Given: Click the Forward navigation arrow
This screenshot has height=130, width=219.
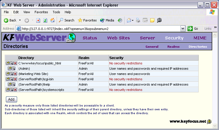Looking at the screenshot, I should 27,21.
